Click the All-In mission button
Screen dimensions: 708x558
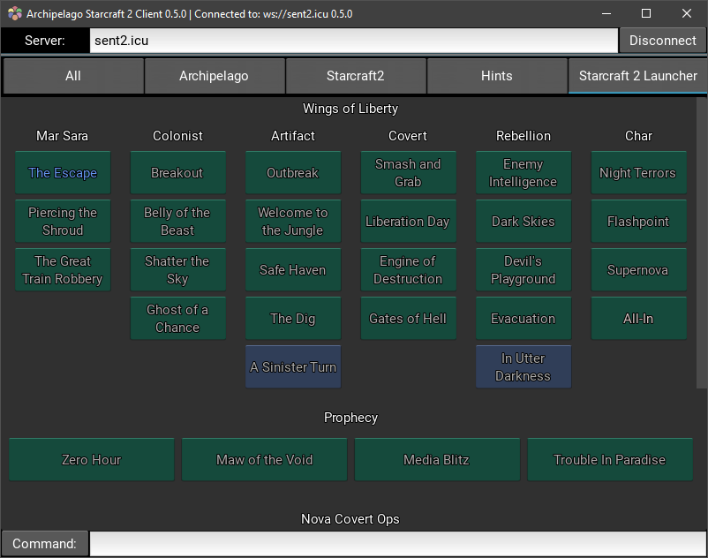[x=638, y=319]
